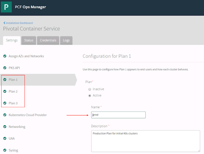Screen dimensions: 204x154
Task: Open Assign AZs and Networks section
Action: pyautogui.click(x=26, y=56)
